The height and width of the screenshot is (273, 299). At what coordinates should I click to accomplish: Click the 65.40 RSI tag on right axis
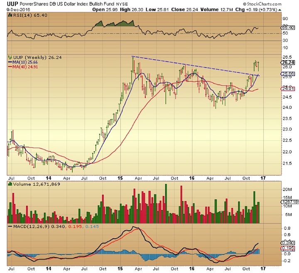(x=288, y=28)
